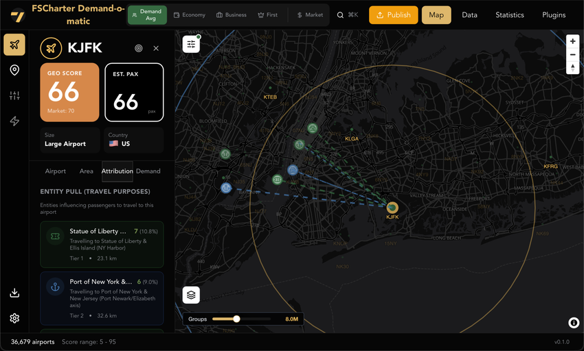
Task: Open the Statistics menu item
Action: pos(509,15)
